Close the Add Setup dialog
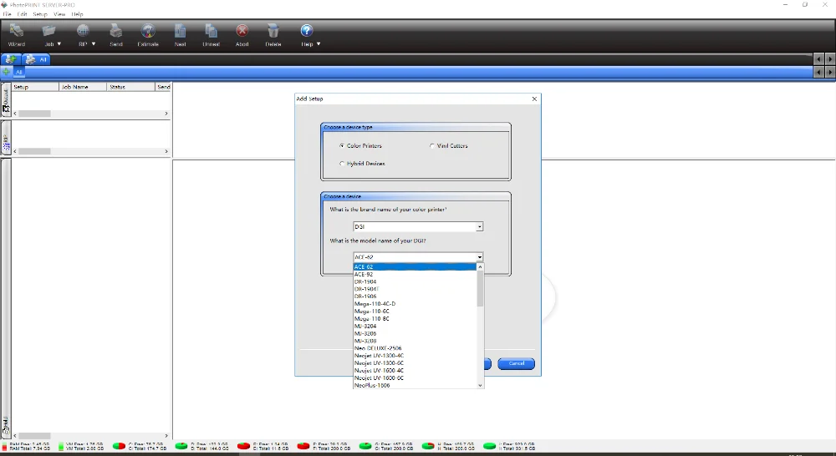Screen dimensions: 836x456 coord(535,99)
